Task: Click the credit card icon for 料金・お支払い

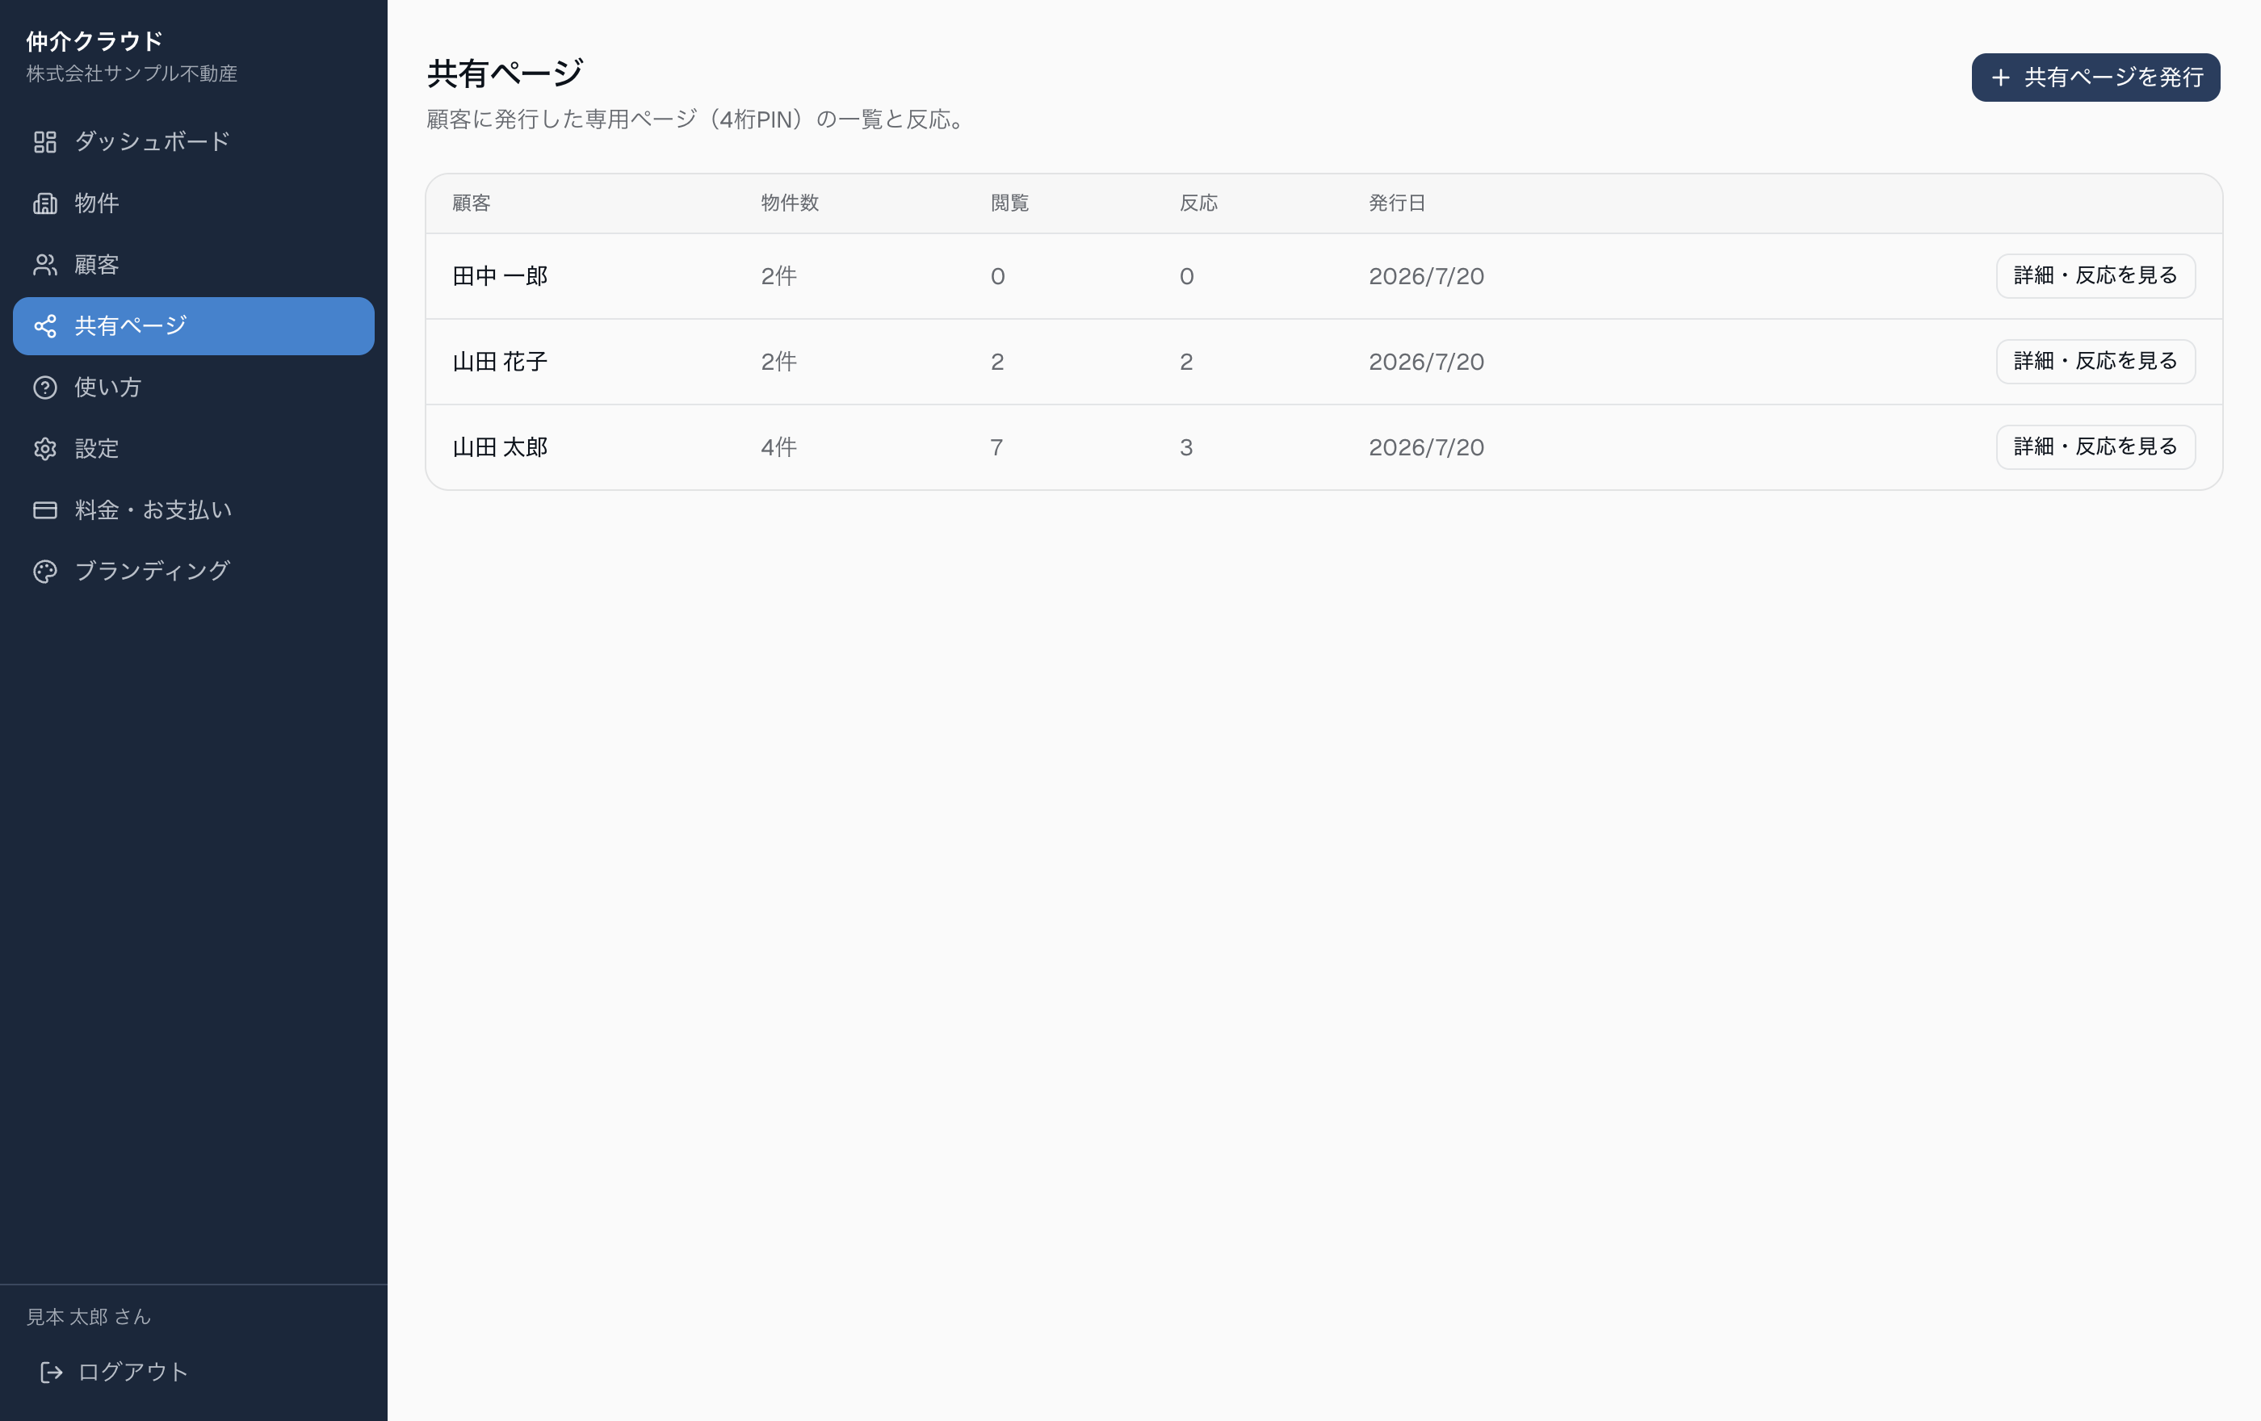Action: (x=45, y=509)
